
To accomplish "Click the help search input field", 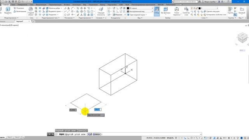I will 186,2.
